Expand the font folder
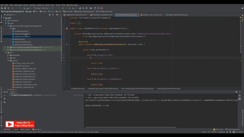Image resolution: width=244 pixels, height=137 pixels. [x=8, y=58]
